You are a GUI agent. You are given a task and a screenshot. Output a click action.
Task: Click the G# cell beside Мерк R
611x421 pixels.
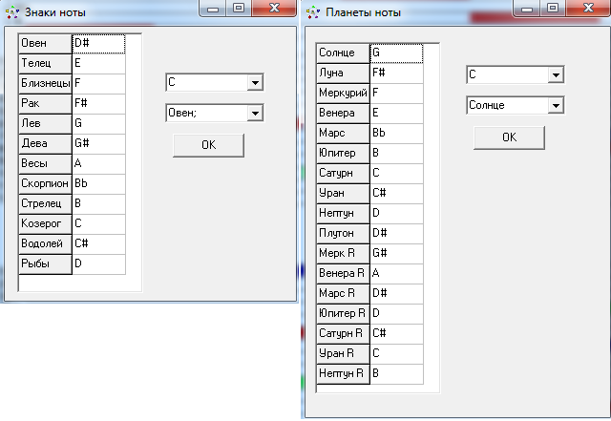[x=395, y=254]
